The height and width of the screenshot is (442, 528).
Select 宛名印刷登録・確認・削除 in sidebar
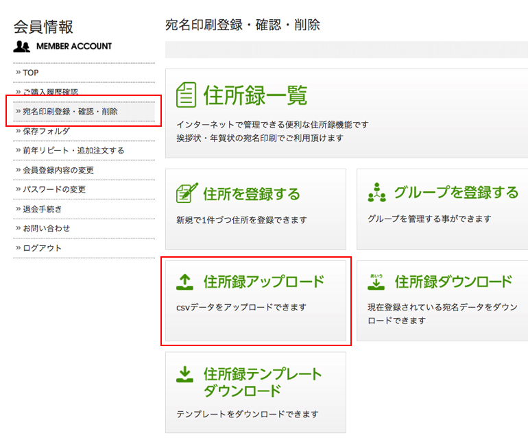point(70,111)
